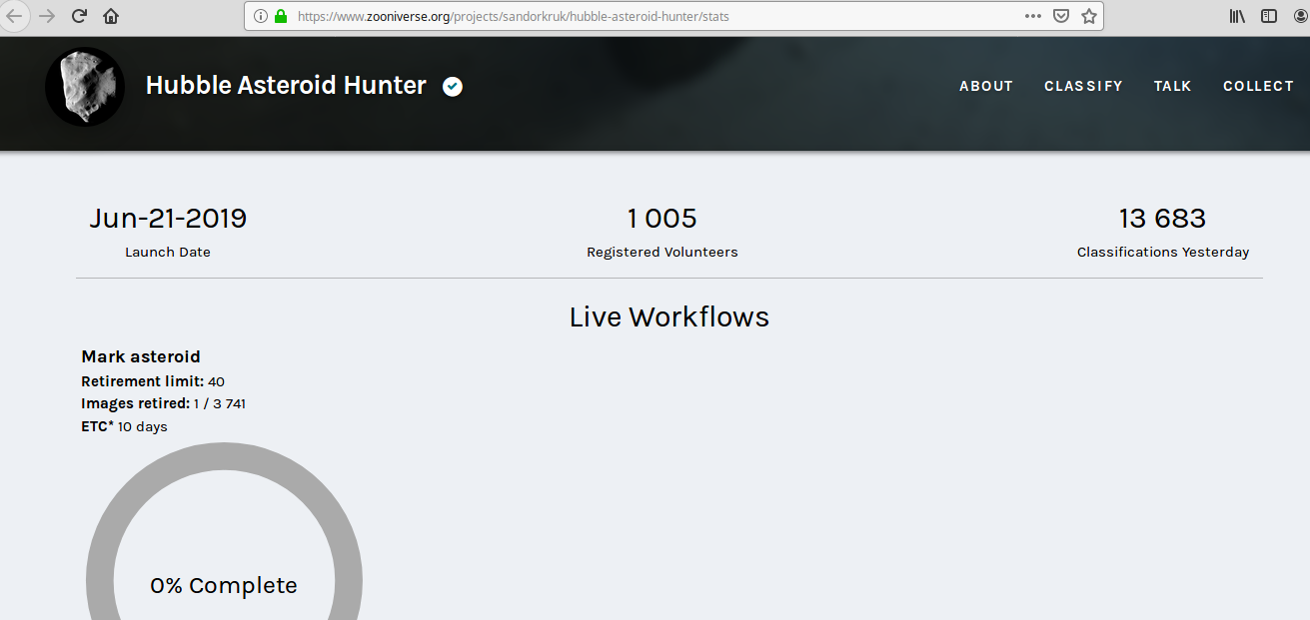1310x620 pixels.
Task: Open the Firefox account profile icon
Action: [1301, 16]
